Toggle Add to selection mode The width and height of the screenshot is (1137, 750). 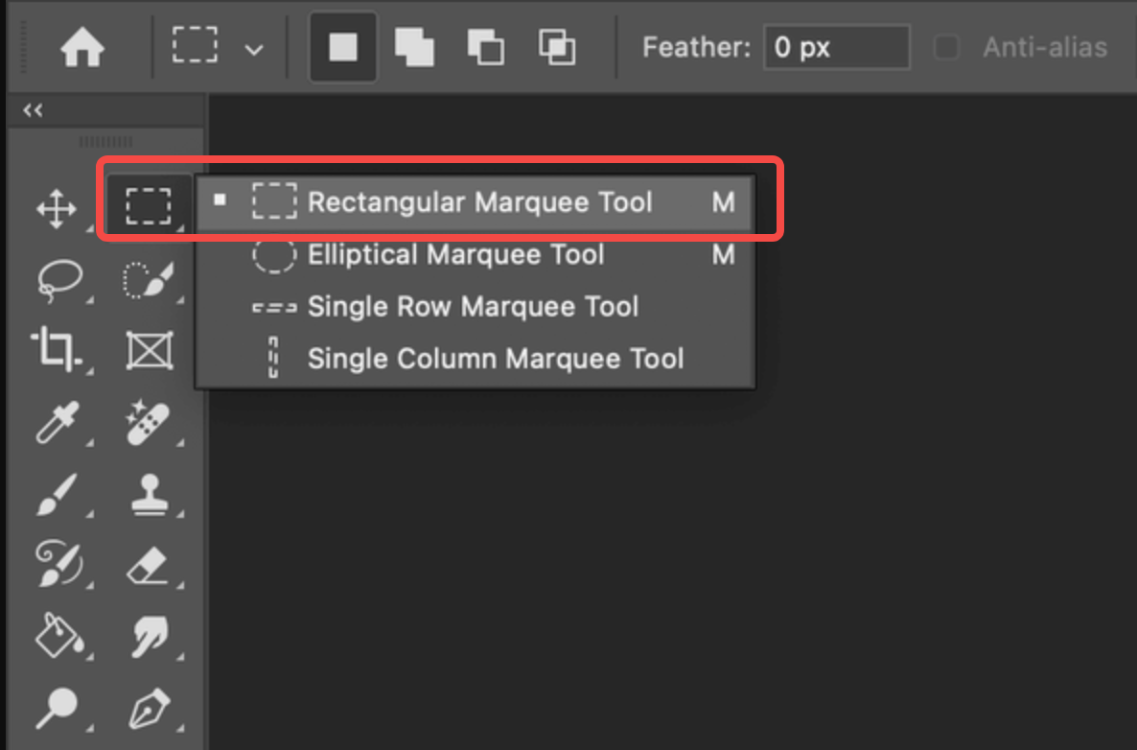(414, 46)
